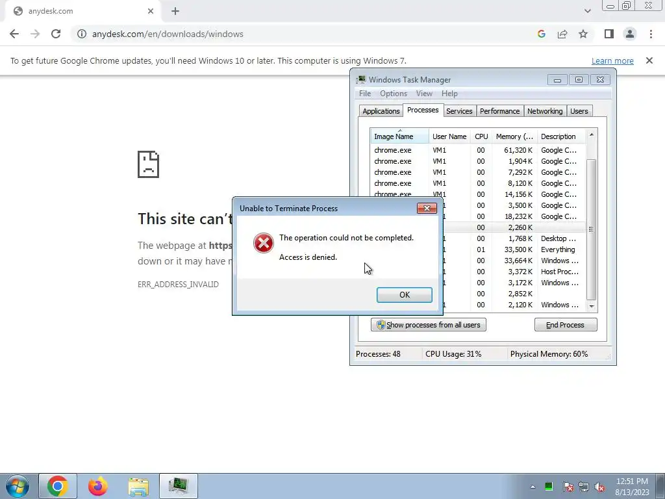Open Task Manager Options menu
Screen dimensions: 665x499
(x=393, y=94)
